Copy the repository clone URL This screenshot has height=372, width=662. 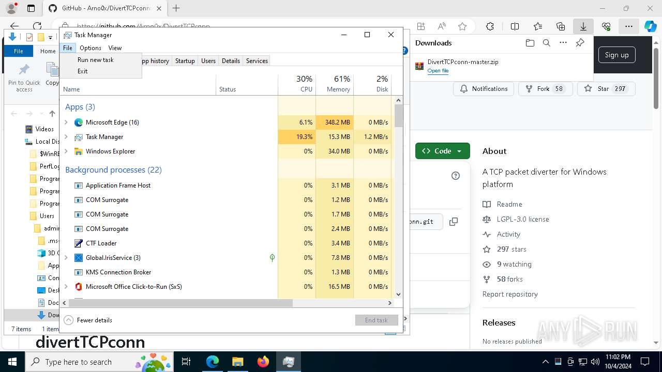[x=454, y=222]
